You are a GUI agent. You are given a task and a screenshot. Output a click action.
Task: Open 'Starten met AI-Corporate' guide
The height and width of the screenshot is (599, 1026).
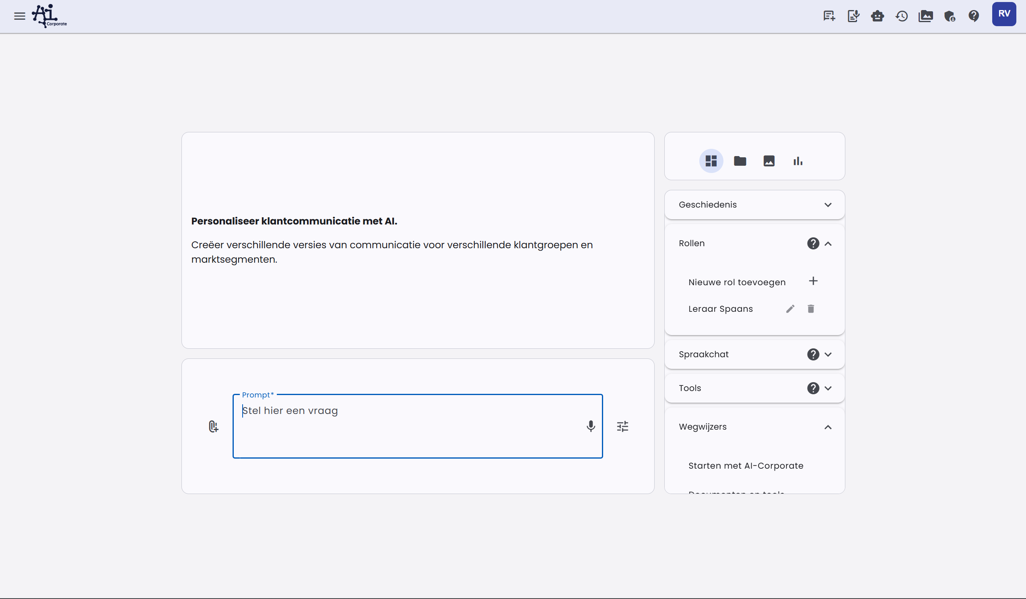(x=746, y=465)
